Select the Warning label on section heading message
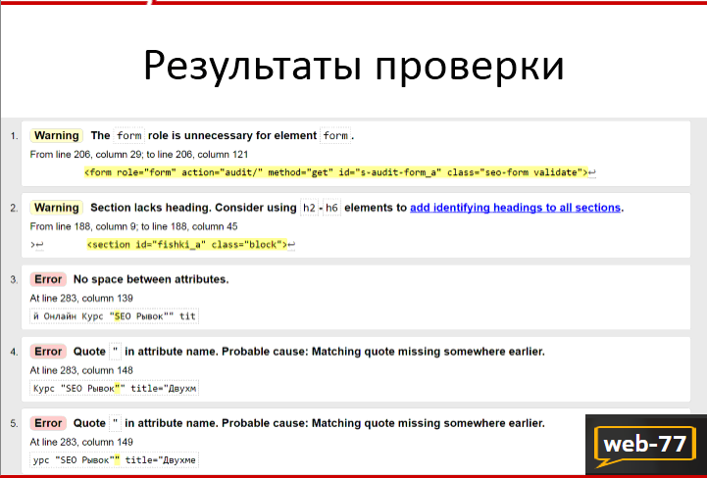707x478 pixels. click(56, 208)
